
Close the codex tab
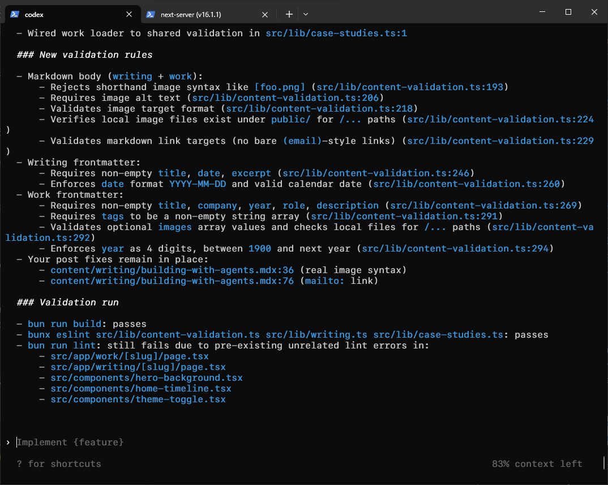129,14
